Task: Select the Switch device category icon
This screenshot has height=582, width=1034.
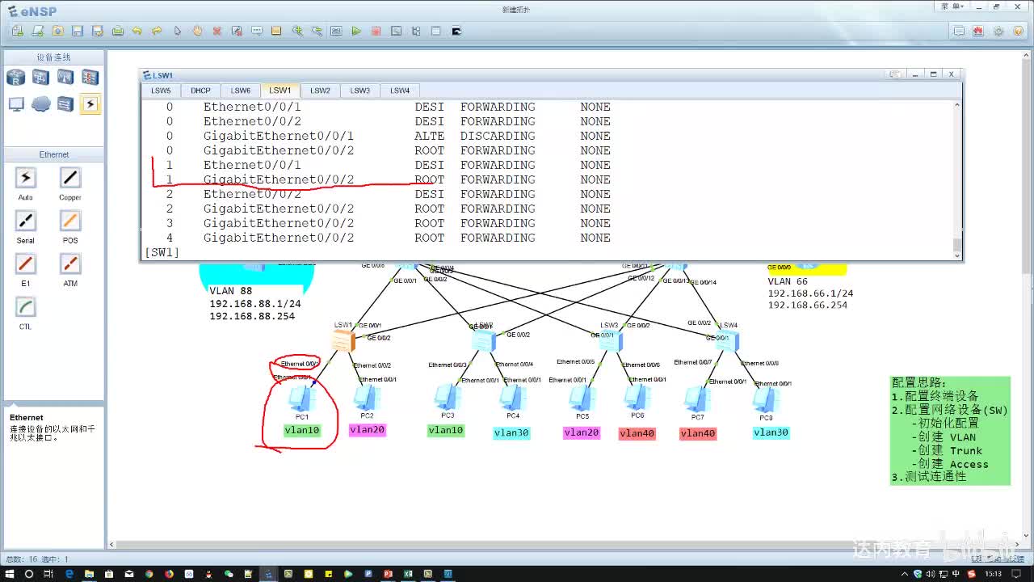Action: point(40,78)
